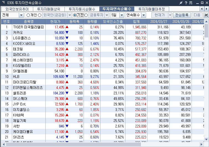
Task: Click the pin window icon in title bar
Action: 181,3
